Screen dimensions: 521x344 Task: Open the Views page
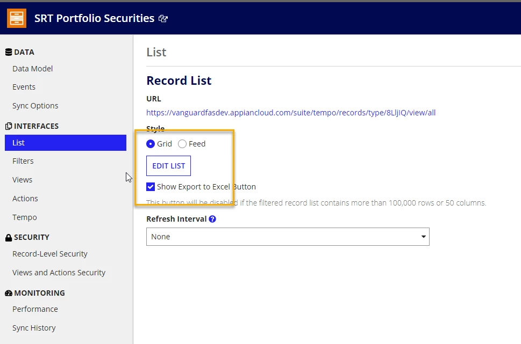pyautogui.click(x=22, y=180)
